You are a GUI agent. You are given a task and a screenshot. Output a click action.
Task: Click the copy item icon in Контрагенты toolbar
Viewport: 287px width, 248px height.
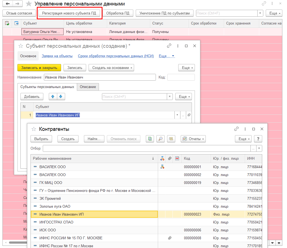149,139
